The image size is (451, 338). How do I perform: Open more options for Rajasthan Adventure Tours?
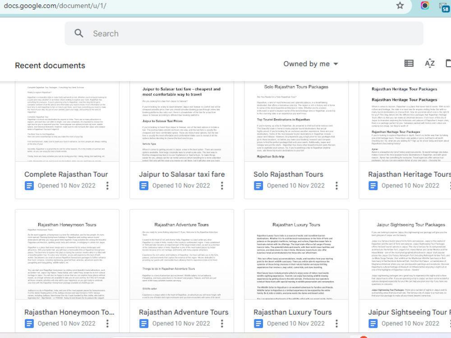point(222,324)
